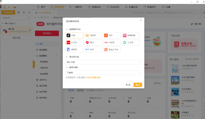Click the cloud upload icon in sidebar toolbar
Image resolution: width=205 pixels, height=119 pixels.
[x=24, y=12]
